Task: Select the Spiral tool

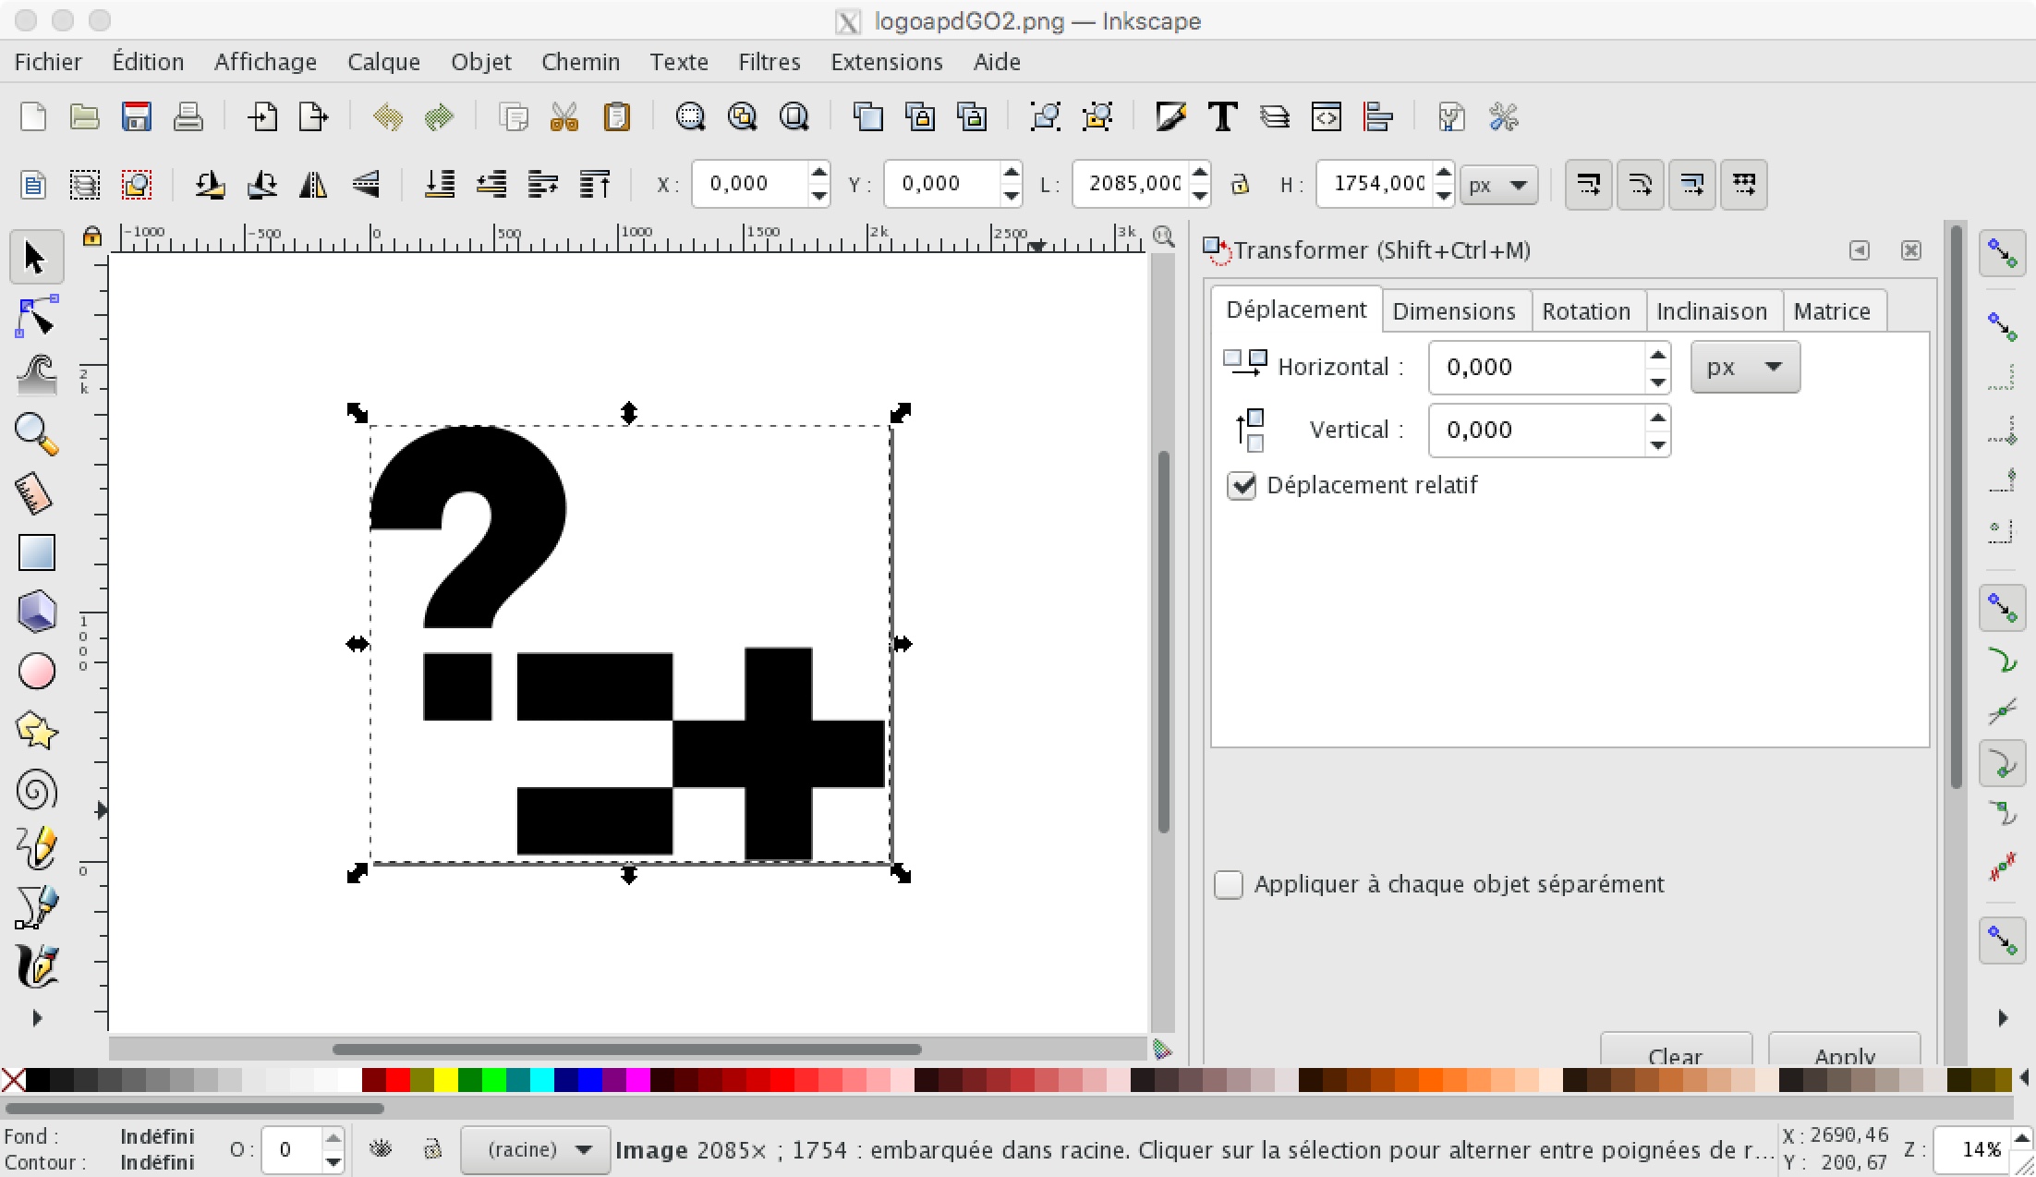Action: (36, 790)
